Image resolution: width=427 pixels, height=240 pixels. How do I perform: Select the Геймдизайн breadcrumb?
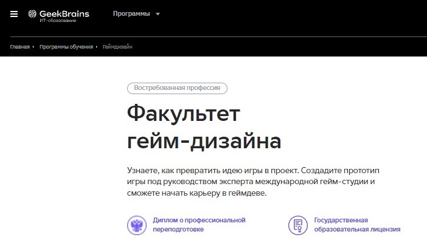pyautogui.click(x=117, y=47)
